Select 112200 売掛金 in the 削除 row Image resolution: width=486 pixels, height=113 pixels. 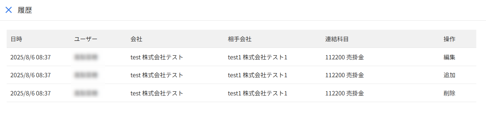coord(345,93)
